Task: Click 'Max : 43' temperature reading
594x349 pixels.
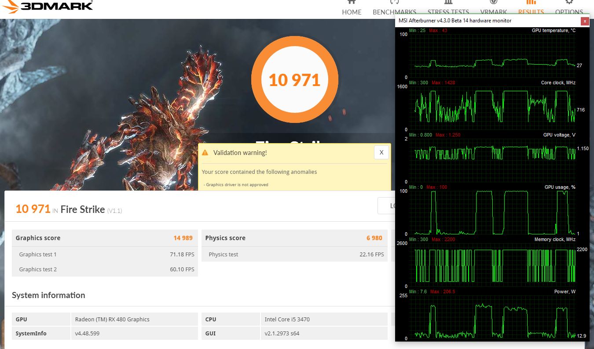Action: tap(438, 30)
